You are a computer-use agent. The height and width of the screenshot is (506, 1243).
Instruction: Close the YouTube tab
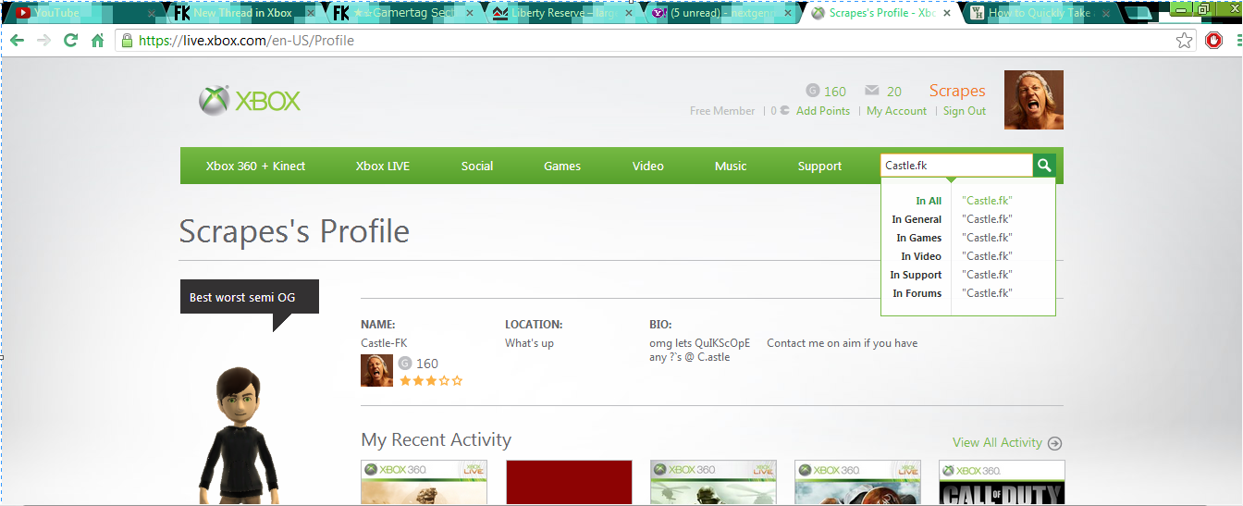152,14
